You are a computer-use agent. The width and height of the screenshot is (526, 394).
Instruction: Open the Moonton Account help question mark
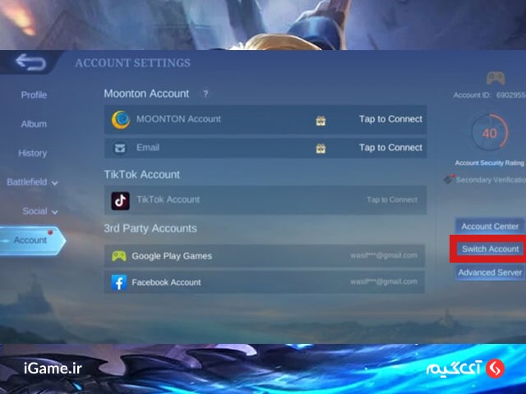(x=205, y=94)
